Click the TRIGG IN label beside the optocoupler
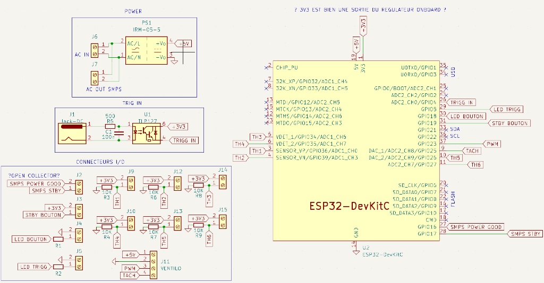Viewport: 544px width, 283px height. (x=184, y=140)
